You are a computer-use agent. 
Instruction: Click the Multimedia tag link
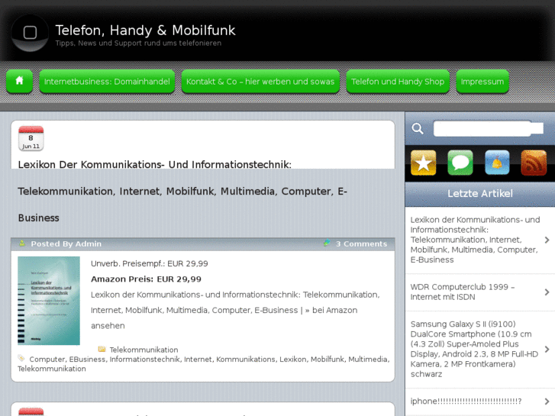[368, 359]
